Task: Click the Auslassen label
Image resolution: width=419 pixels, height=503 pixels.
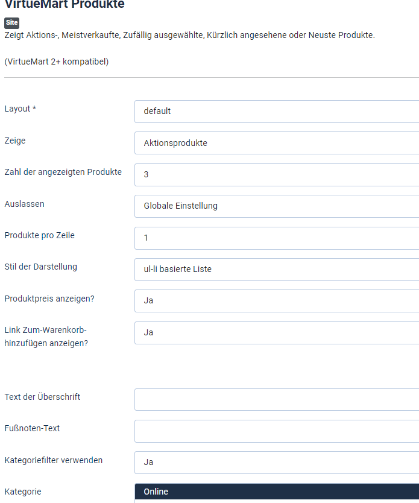Action: tap(24, 204)
